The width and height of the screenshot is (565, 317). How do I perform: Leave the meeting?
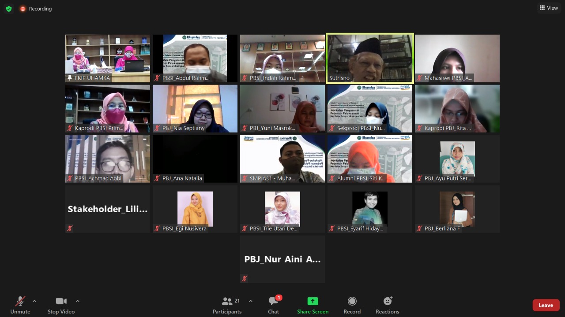pyautogui.click(x=546, y=305)
